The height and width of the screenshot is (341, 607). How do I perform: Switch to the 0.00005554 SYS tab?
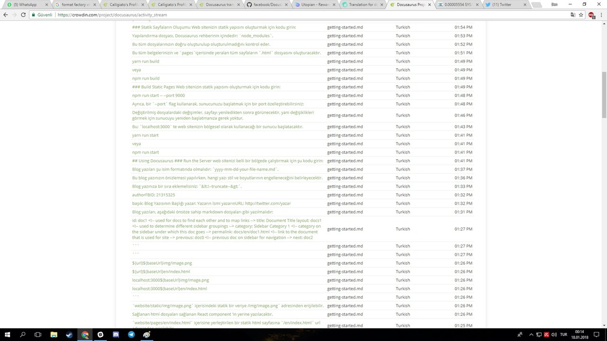point(458,5)
